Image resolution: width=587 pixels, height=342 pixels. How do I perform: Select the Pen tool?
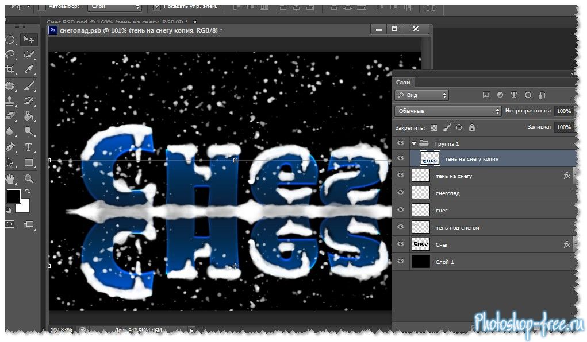point(10,147)
